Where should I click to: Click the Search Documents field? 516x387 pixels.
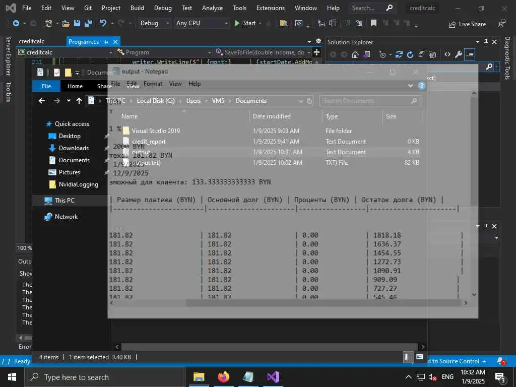coord(370,101)
